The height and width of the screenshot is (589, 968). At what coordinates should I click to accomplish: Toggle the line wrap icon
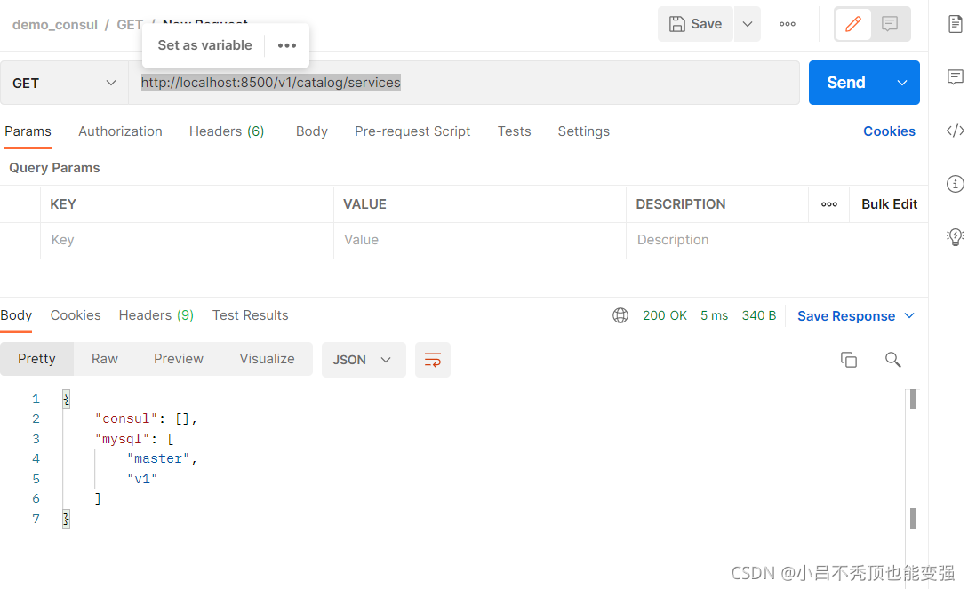(433, 360)
